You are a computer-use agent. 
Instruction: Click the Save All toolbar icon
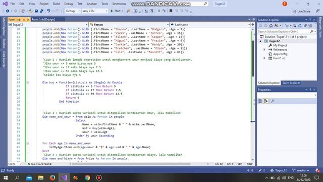click(x=41, y=11)
